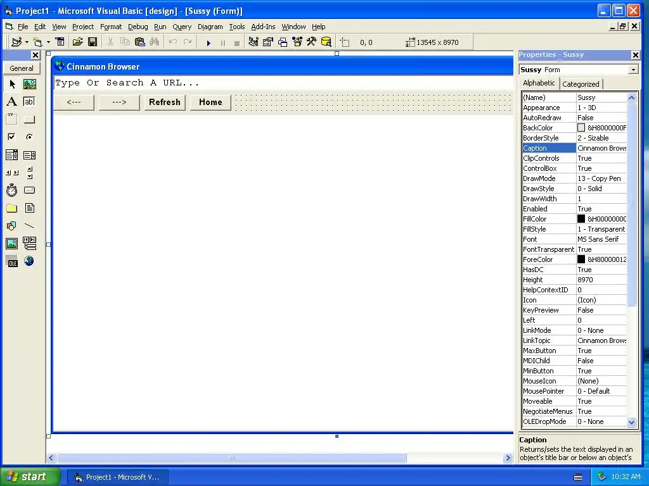This screenshot has width=649, height=486.
Task: Click the forward arrow ---> button
Action: point(119,102)
